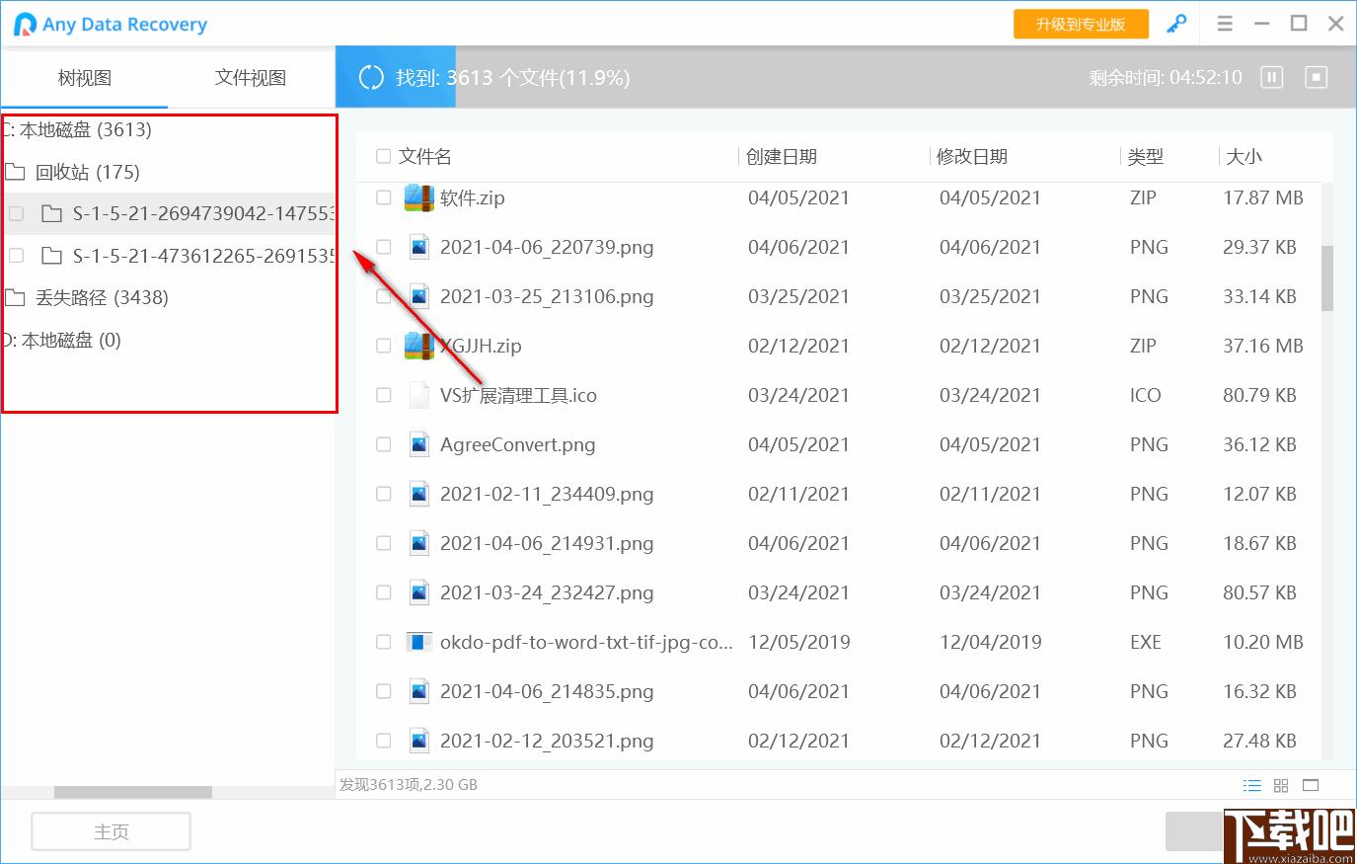The height and width of the screenshot is (864, 1357).
Task: Sort by the 修改日期 column header
Action: (x=972, y=156)
